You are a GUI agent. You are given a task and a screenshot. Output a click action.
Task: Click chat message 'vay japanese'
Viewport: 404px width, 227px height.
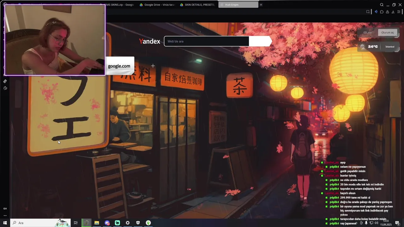click(348, 224)
